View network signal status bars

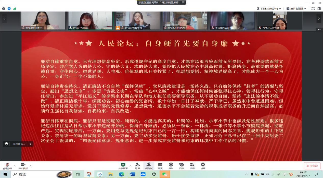pos(15,8)
